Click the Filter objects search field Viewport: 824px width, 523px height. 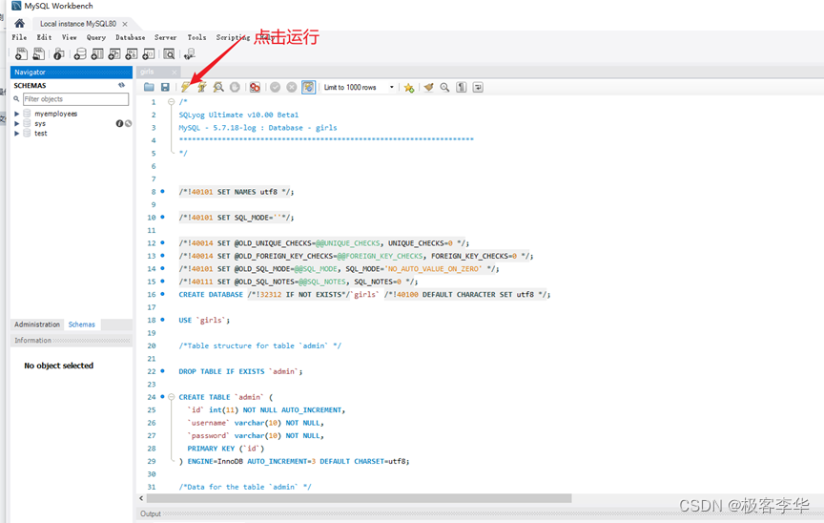[75, 99]
